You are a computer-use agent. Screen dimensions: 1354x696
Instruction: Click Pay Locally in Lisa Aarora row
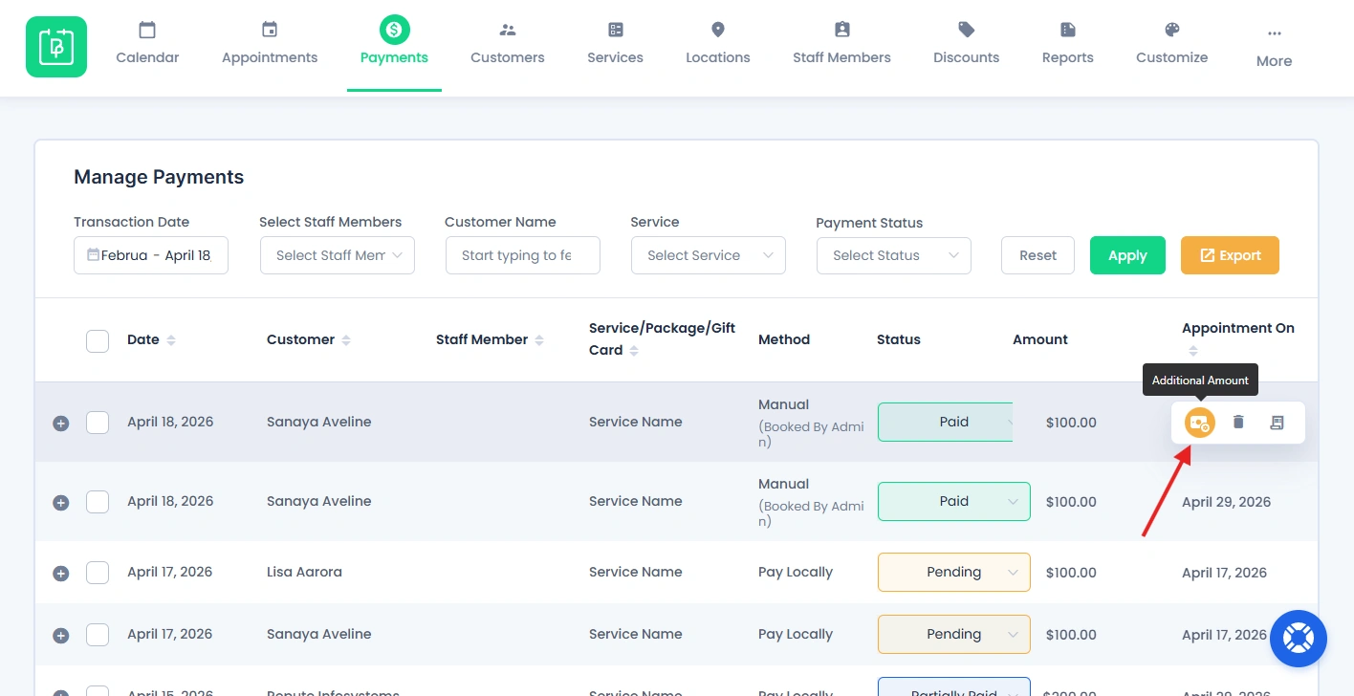796,572
